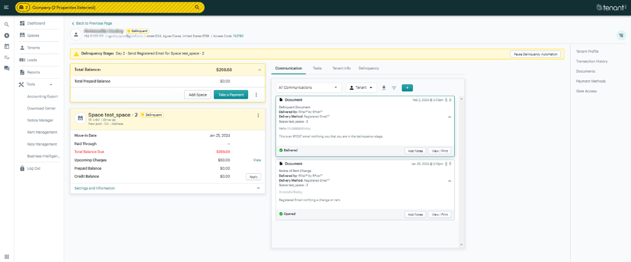Click Pause Delinquency Automation button
The image size is (631, 262).
pos(535,54)
